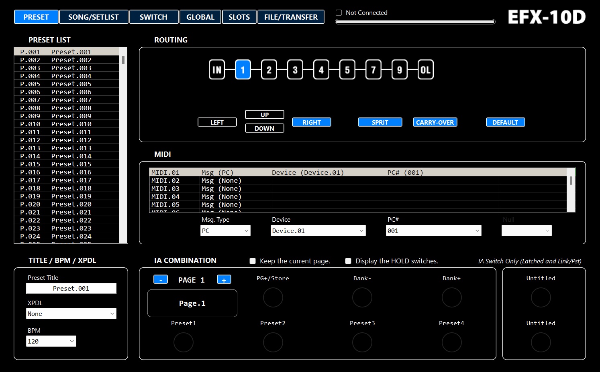Image resolution: width=600 pixels, height=372 pixels.
Task: Click the CARRY-OVER routing button
Action: click(435, 122)
